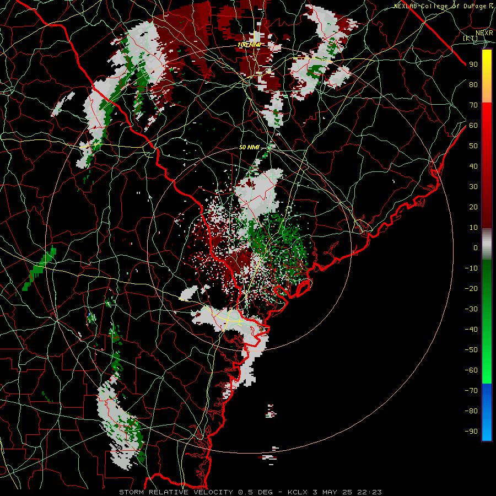This screenshot has height=496, width=496.
Task: Select the -30 value on velocity scale
Action: pos(471,309)
